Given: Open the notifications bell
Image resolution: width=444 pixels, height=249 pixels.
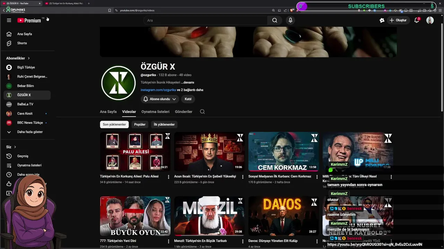Looking at the screenshot, I should click(417, 20).
